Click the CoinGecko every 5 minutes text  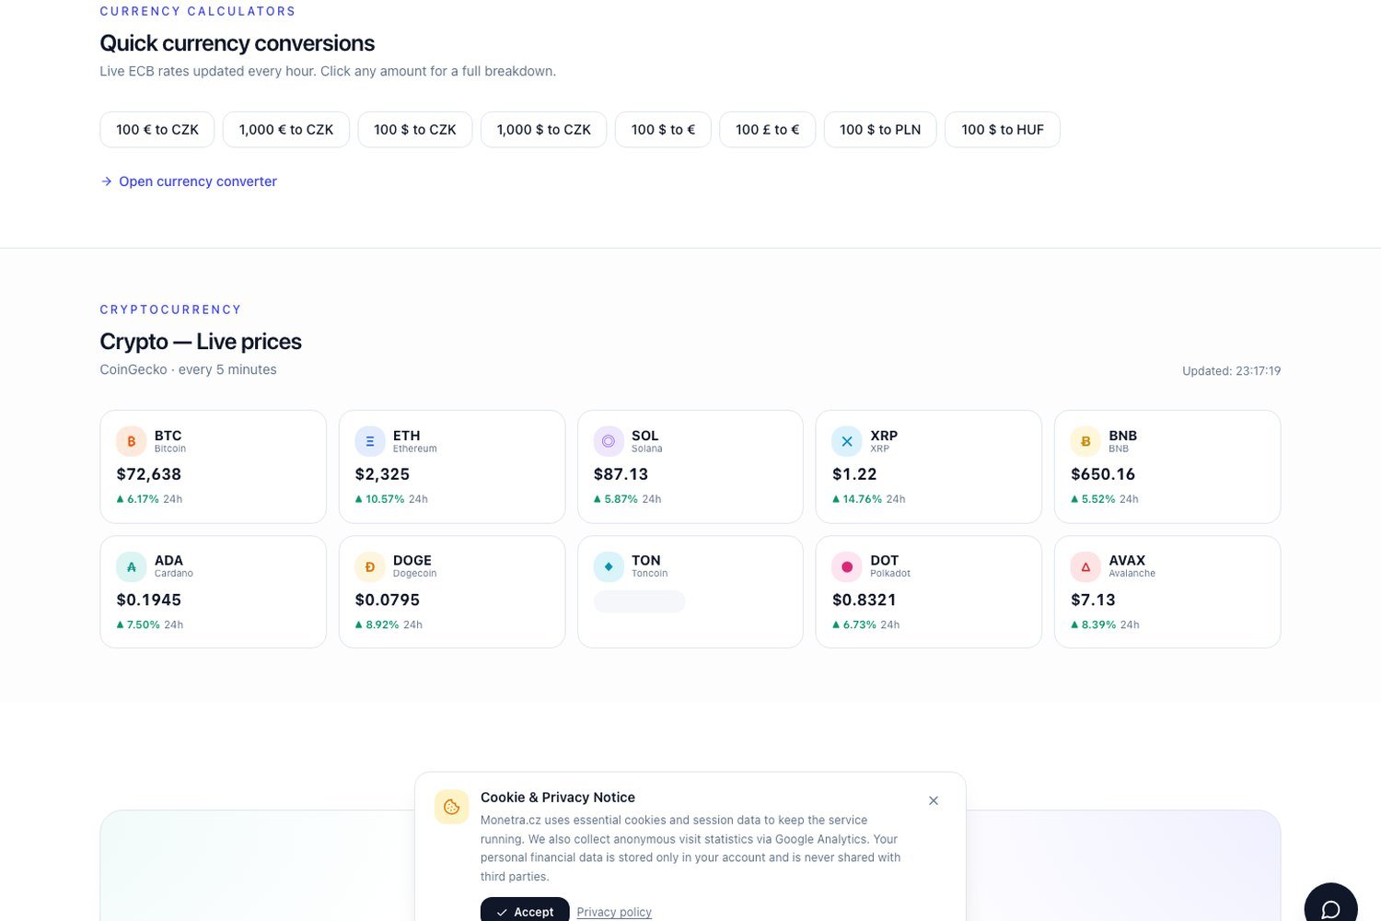(188, 369)
